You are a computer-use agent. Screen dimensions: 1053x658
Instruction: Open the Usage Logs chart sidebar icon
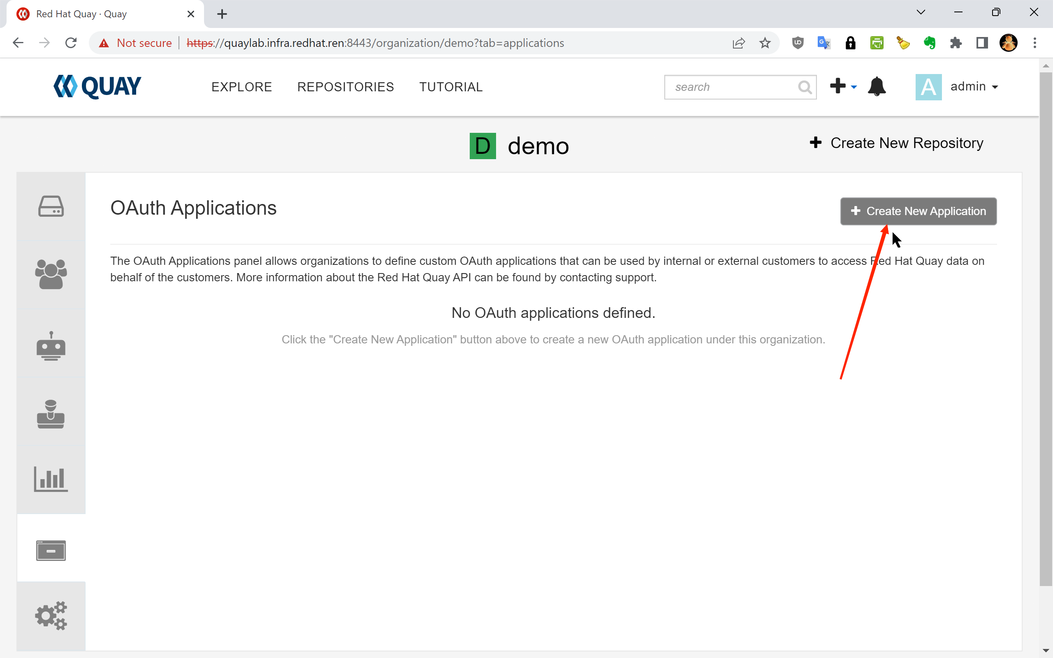click(51, 479)
